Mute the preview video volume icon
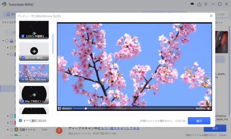The height and width of the screenshot is (139, 231). click(x=209, y=108)
